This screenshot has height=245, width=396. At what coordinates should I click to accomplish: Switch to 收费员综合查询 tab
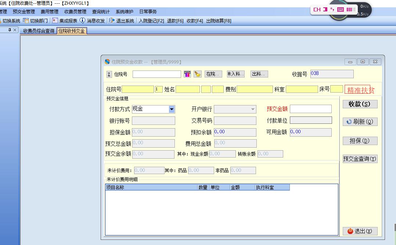pyautogui.click(x=39, y=31)
